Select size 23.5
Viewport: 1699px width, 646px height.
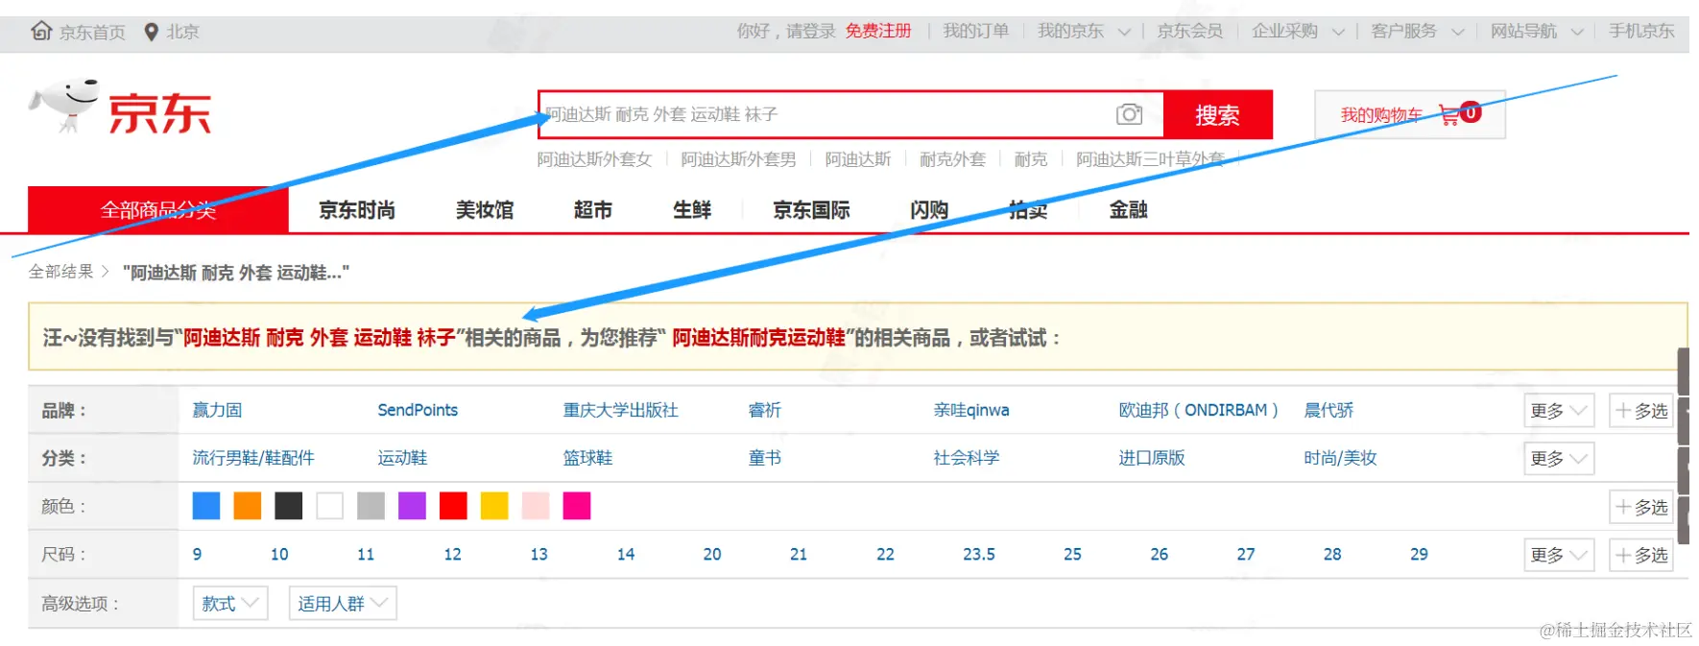tap(979, 554)
